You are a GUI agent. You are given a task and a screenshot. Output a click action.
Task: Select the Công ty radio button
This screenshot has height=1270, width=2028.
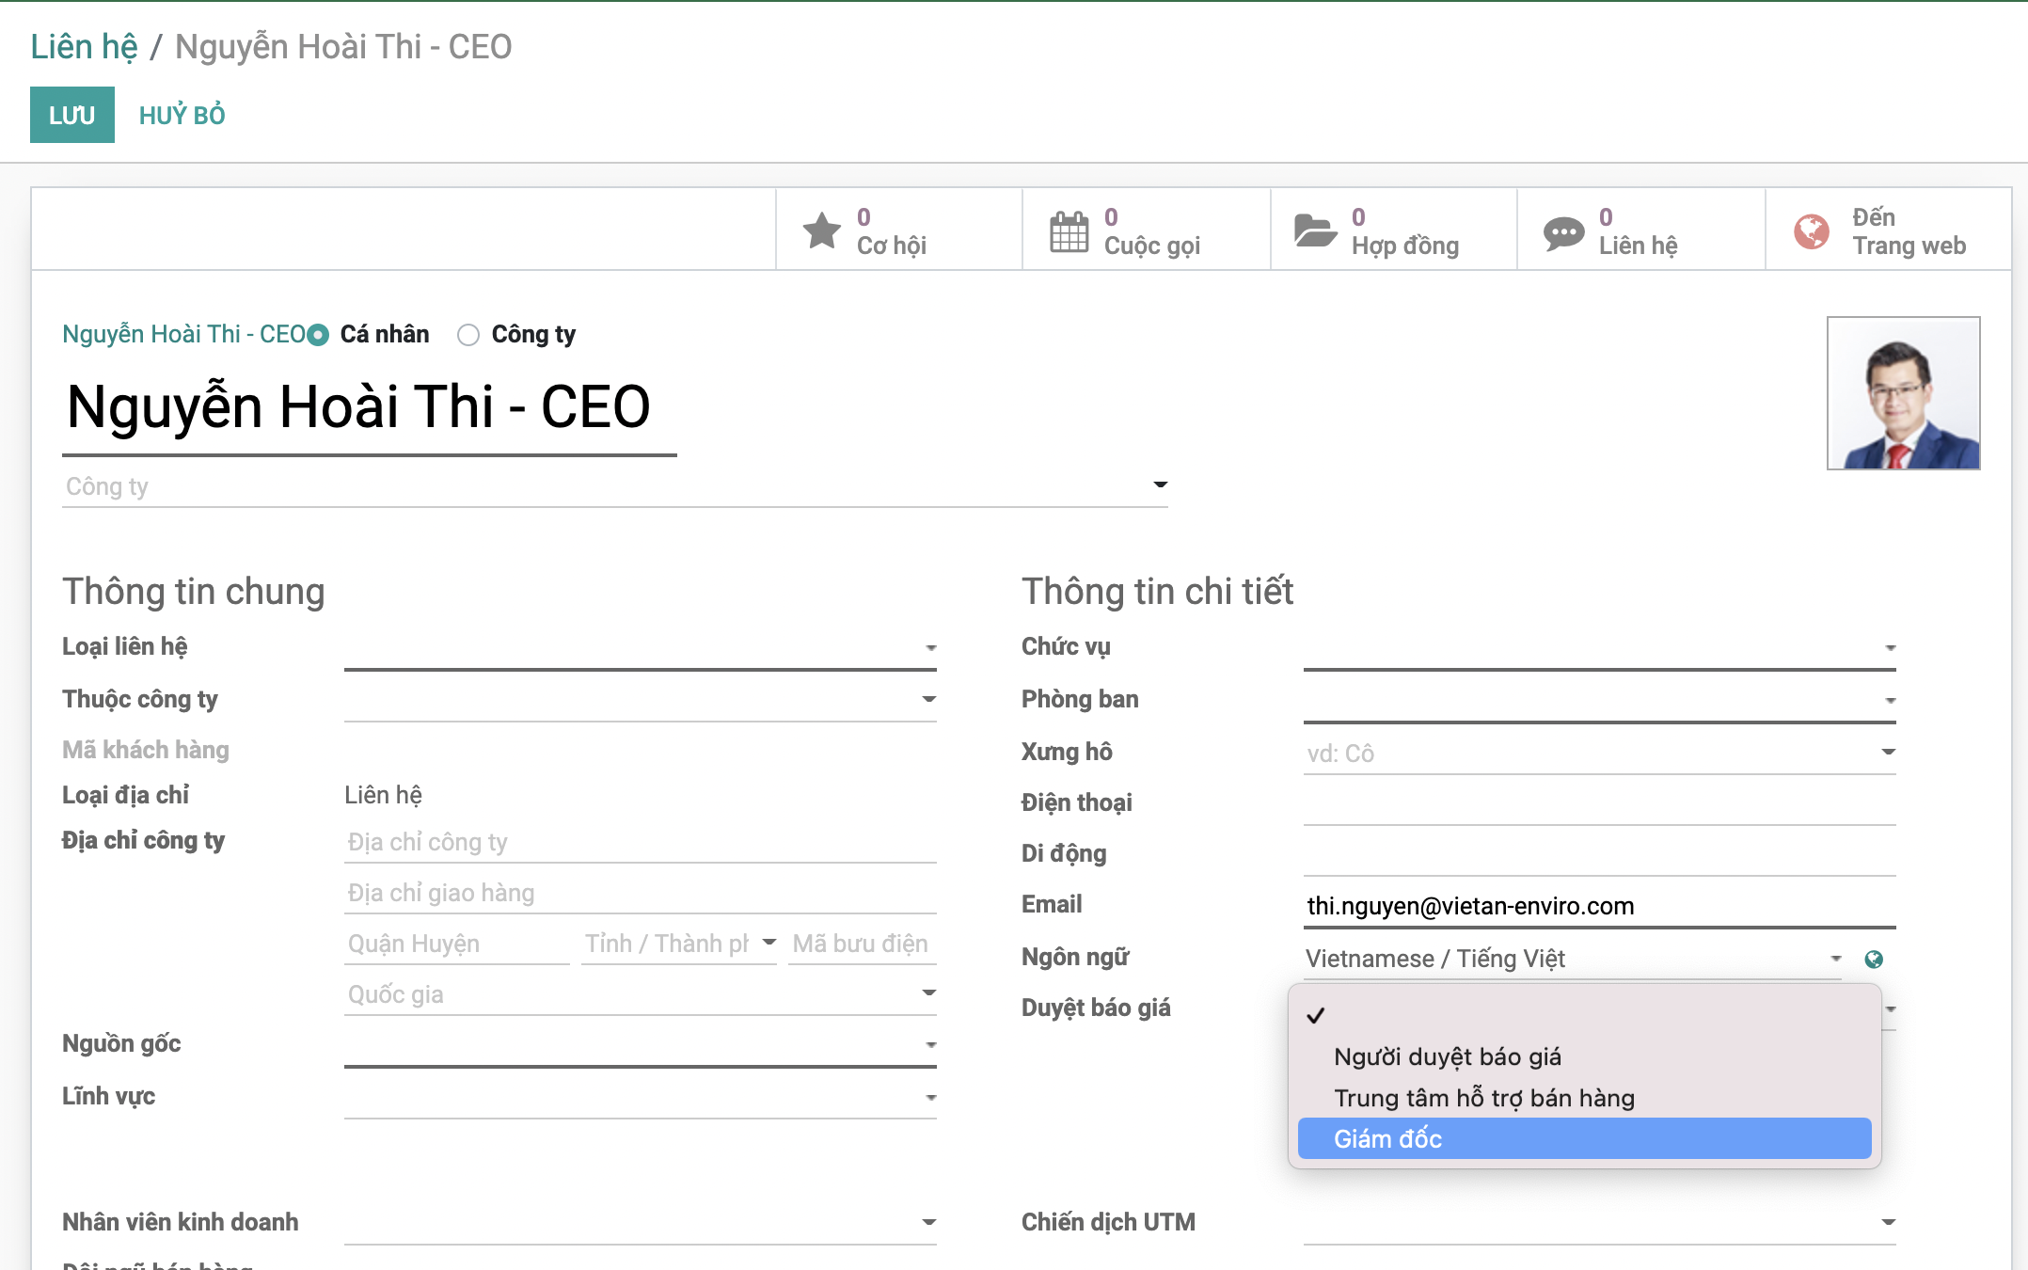tap(468, 335)
